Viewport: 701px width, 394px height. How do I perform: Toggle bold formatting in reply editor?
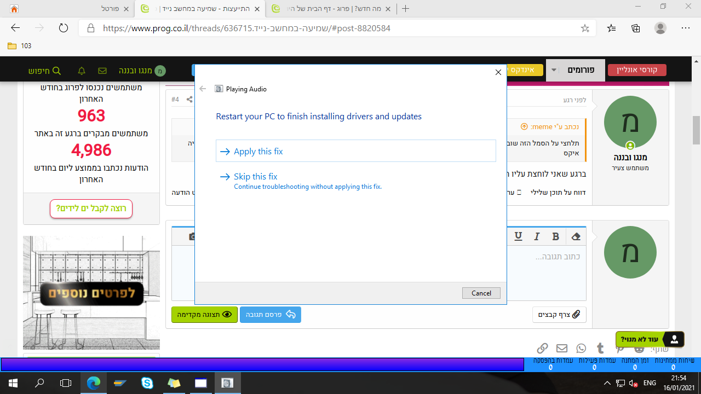(x=556, y=236)
